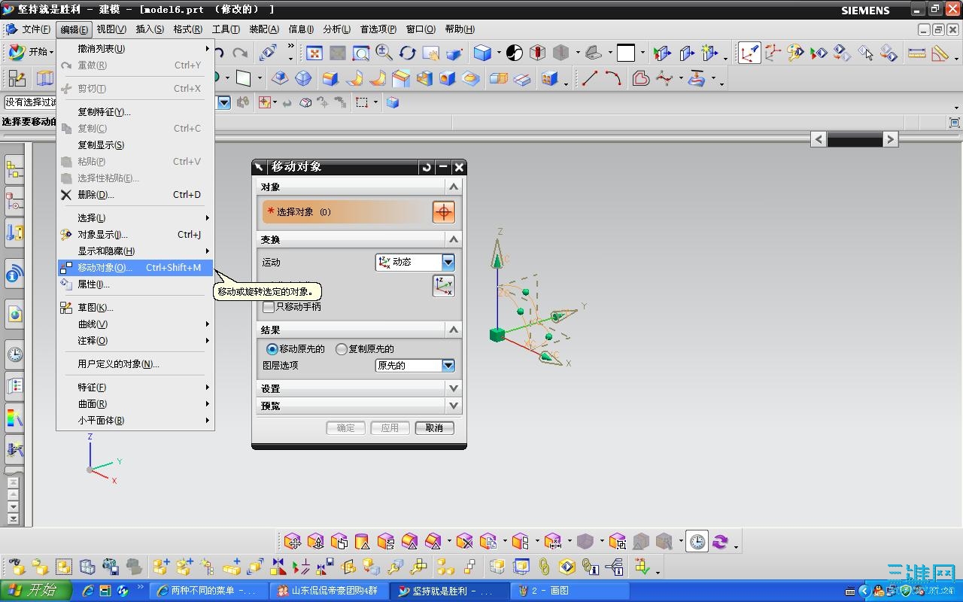963x602 pixels.
Task: Click the white color swatch box in toolbar
Action: pos(626,53)
